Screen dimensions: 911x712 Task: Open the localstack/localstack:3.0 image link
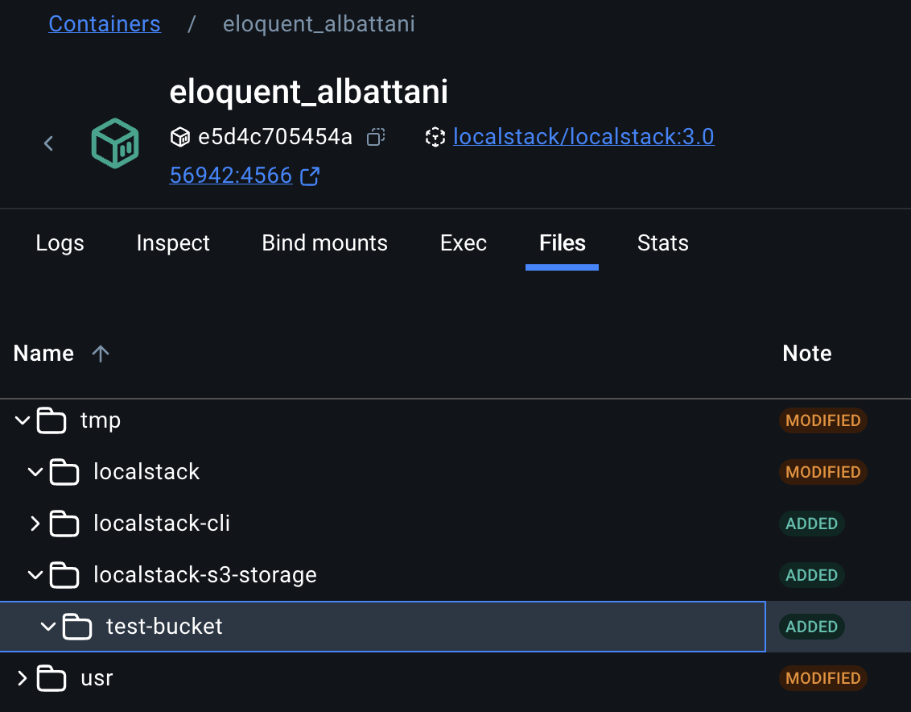(x=583, y=137)
